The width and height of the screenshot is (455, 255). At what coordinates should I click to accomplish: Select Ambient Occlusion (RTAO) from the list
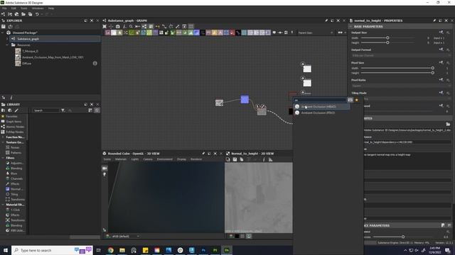(321, 113)
